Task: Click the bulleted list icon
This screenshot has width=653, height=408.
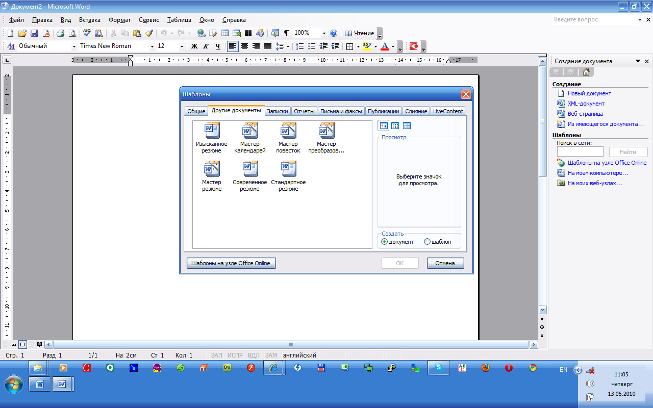Action: tap(312, 46)
